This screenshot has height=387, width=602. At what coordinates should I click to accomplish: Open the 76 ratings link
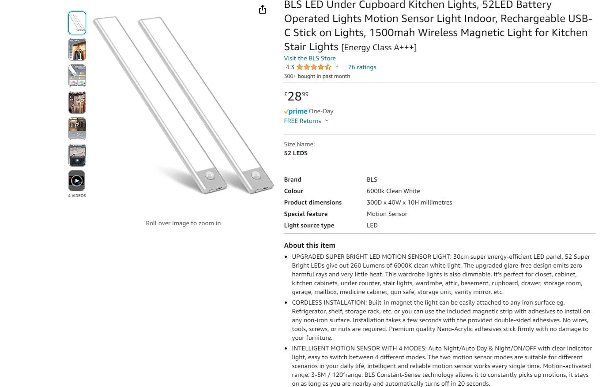click(362, 67)
